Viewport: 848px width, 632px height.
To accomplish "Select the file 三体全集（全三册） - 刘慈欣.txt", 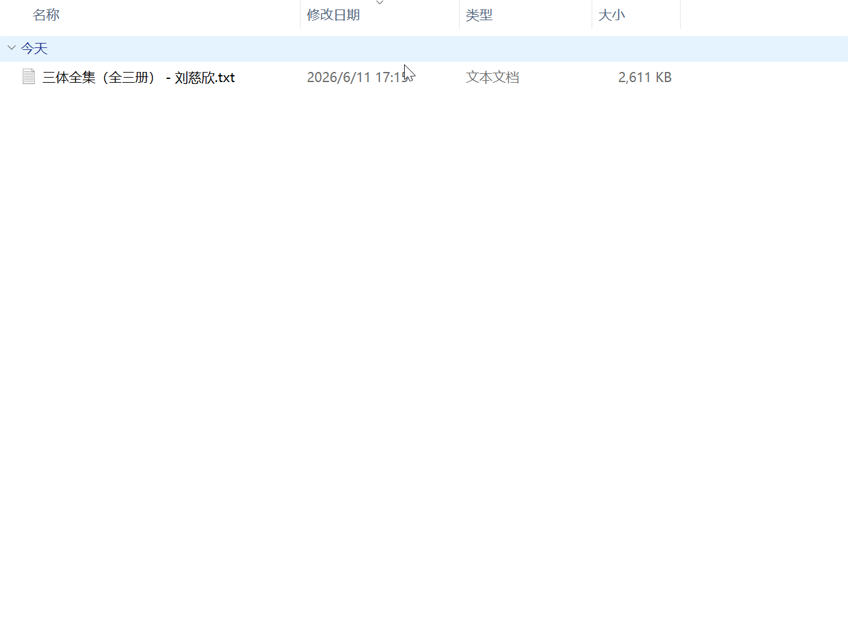I will [138, 78].
